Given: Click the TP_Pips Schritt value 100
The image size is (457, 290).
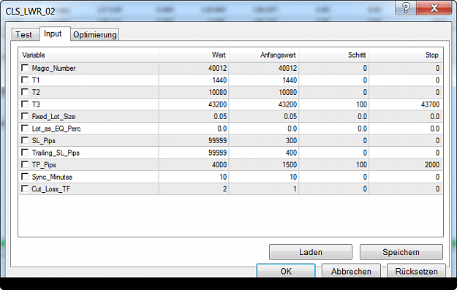Looking at the screenshot, I should (361, 165).
